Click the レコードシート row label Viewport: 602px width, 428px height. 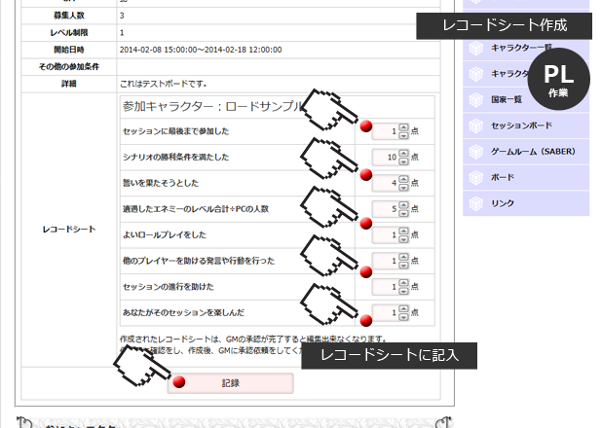(69, 230)
